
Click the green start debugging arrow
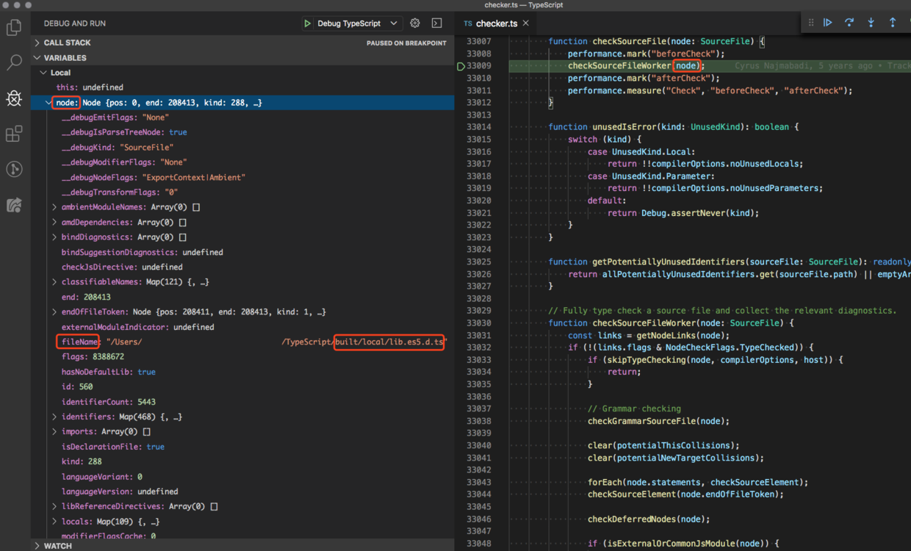point(307,23)
